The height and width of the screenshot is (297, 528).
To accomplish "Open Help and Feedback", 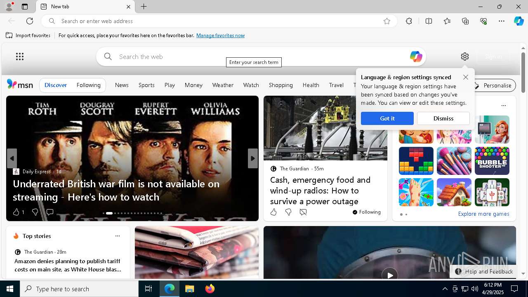I will 484,271.
